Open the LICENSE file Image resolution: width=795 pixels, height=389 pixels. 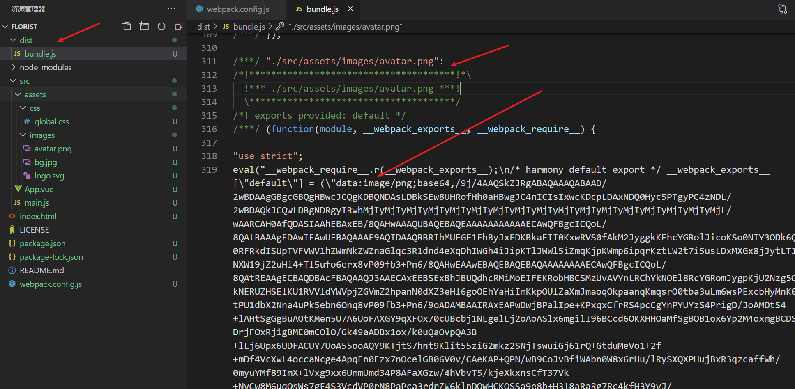(x=94, y=230)
